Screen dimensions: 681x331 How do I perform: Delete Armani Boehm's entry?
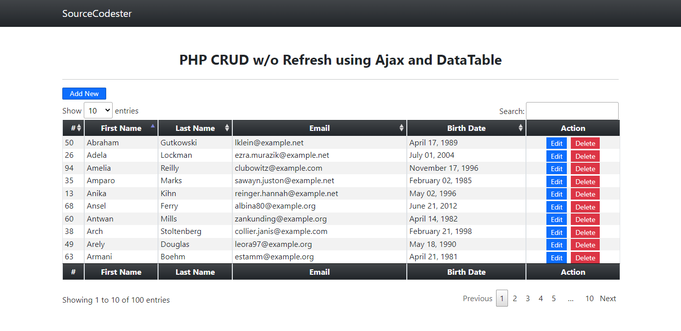585,258
